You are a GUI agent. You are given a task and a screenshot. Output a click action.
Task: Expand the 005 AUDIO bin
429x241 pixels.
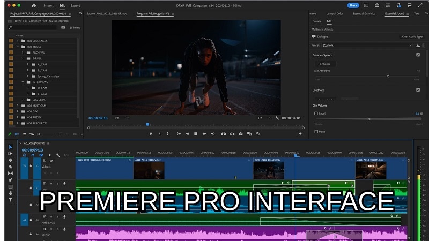point(18,117)
